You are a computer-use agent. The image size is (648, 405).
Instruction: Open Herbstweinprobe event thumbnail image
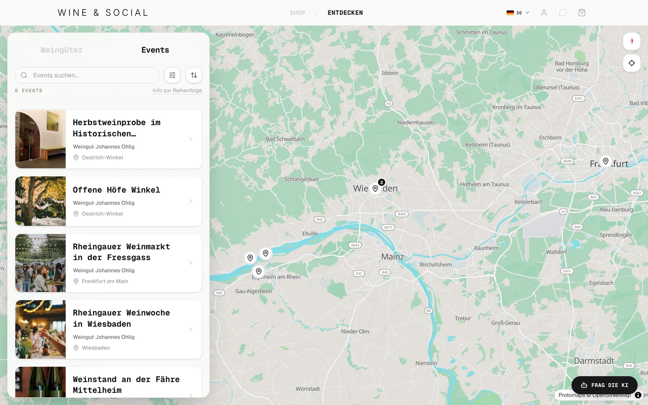pyautogui.click(x=40, y=139)
